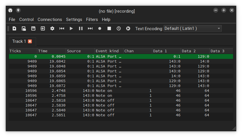Open the Connections menu
Viewport: 242px width, 137px height.
click(x=50, y=20)
